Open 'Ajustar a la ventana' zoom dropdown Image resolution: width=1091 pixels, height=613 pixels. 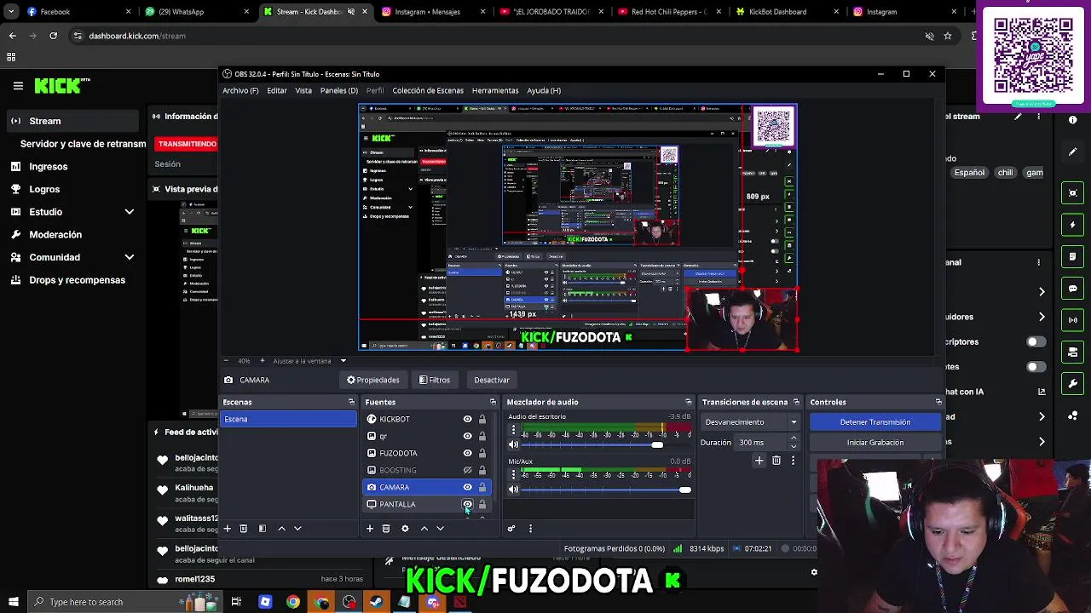point(343,361)
